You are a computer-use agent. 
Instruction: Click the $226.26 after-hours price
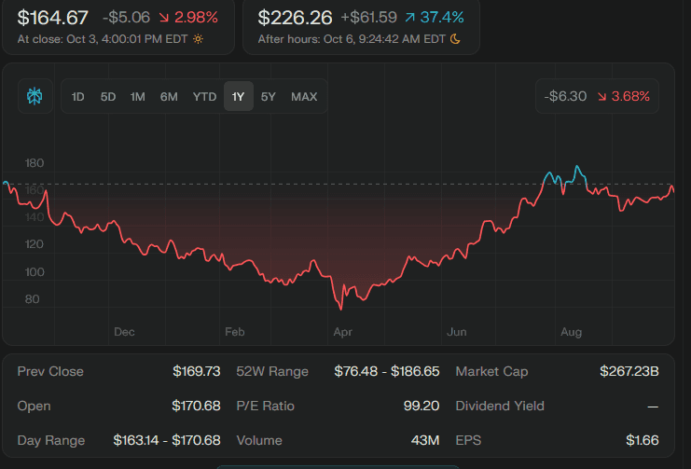click(295, 18)
